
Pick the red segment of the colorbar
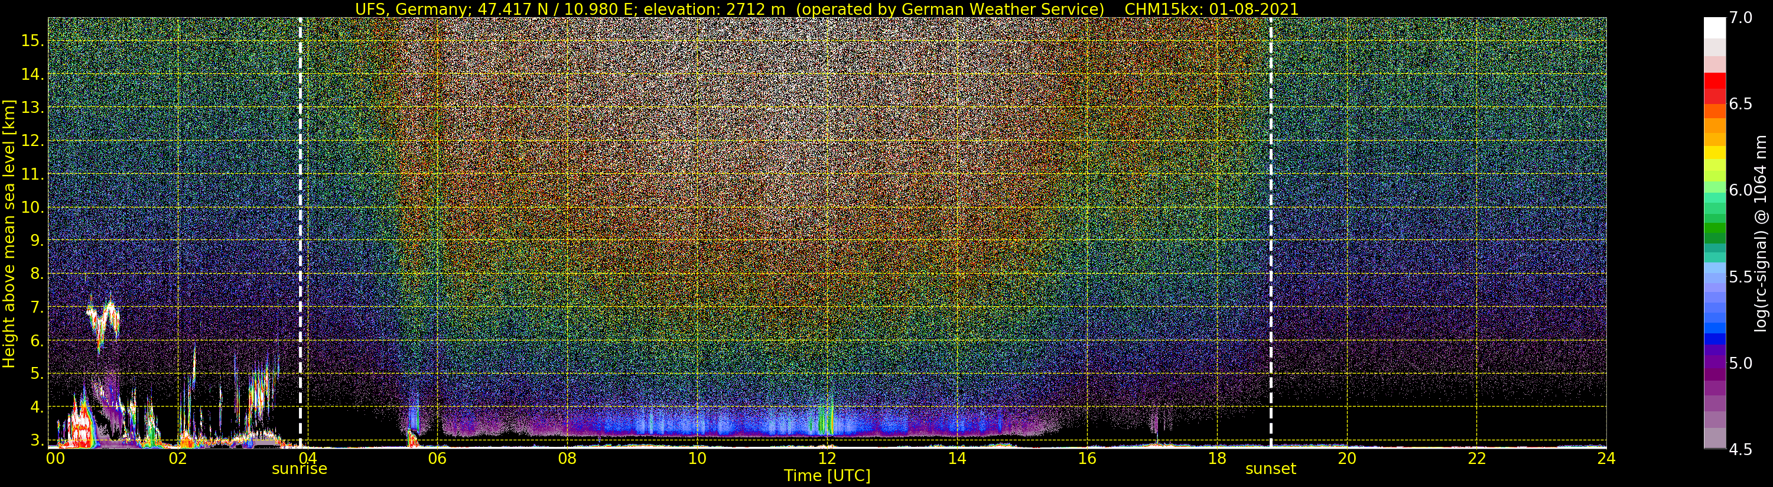click(1715, 80)
